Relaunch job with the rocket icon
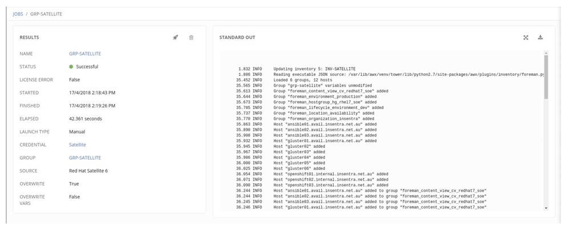Image resolution: width=569 pixels, height=234 pixels. click(175, 38)
